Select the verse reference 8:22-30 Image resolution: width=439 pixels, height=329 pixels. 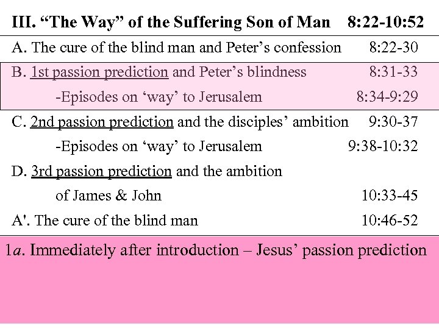(x=393, y=47)
